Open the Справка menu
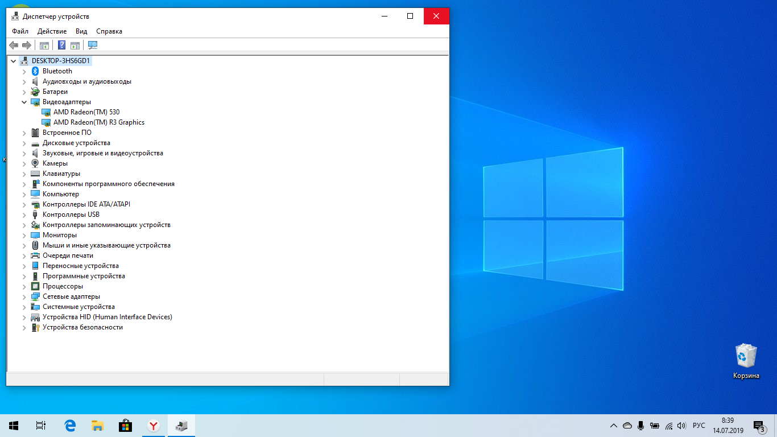Viewport: 777px width, 437px height. [109, 31]
